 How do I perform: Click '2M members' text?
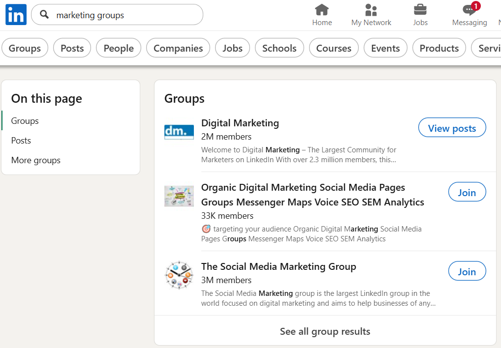[226, 137]
